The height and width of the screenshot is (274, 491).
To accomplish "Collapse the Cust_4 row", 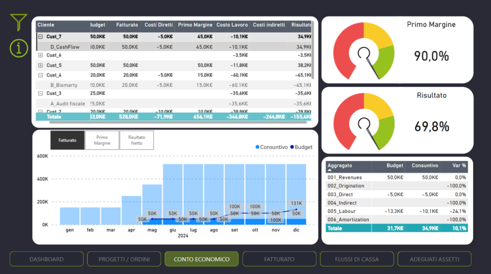I will tap(40, 75).
